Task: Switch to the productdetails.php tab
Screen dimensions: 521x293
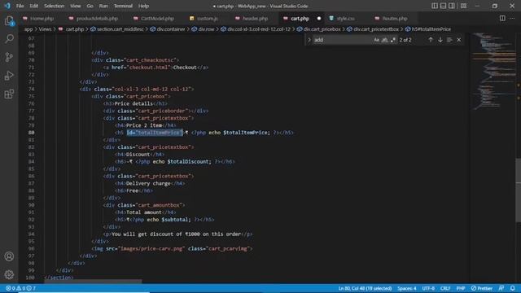Action: coord(97,19)
